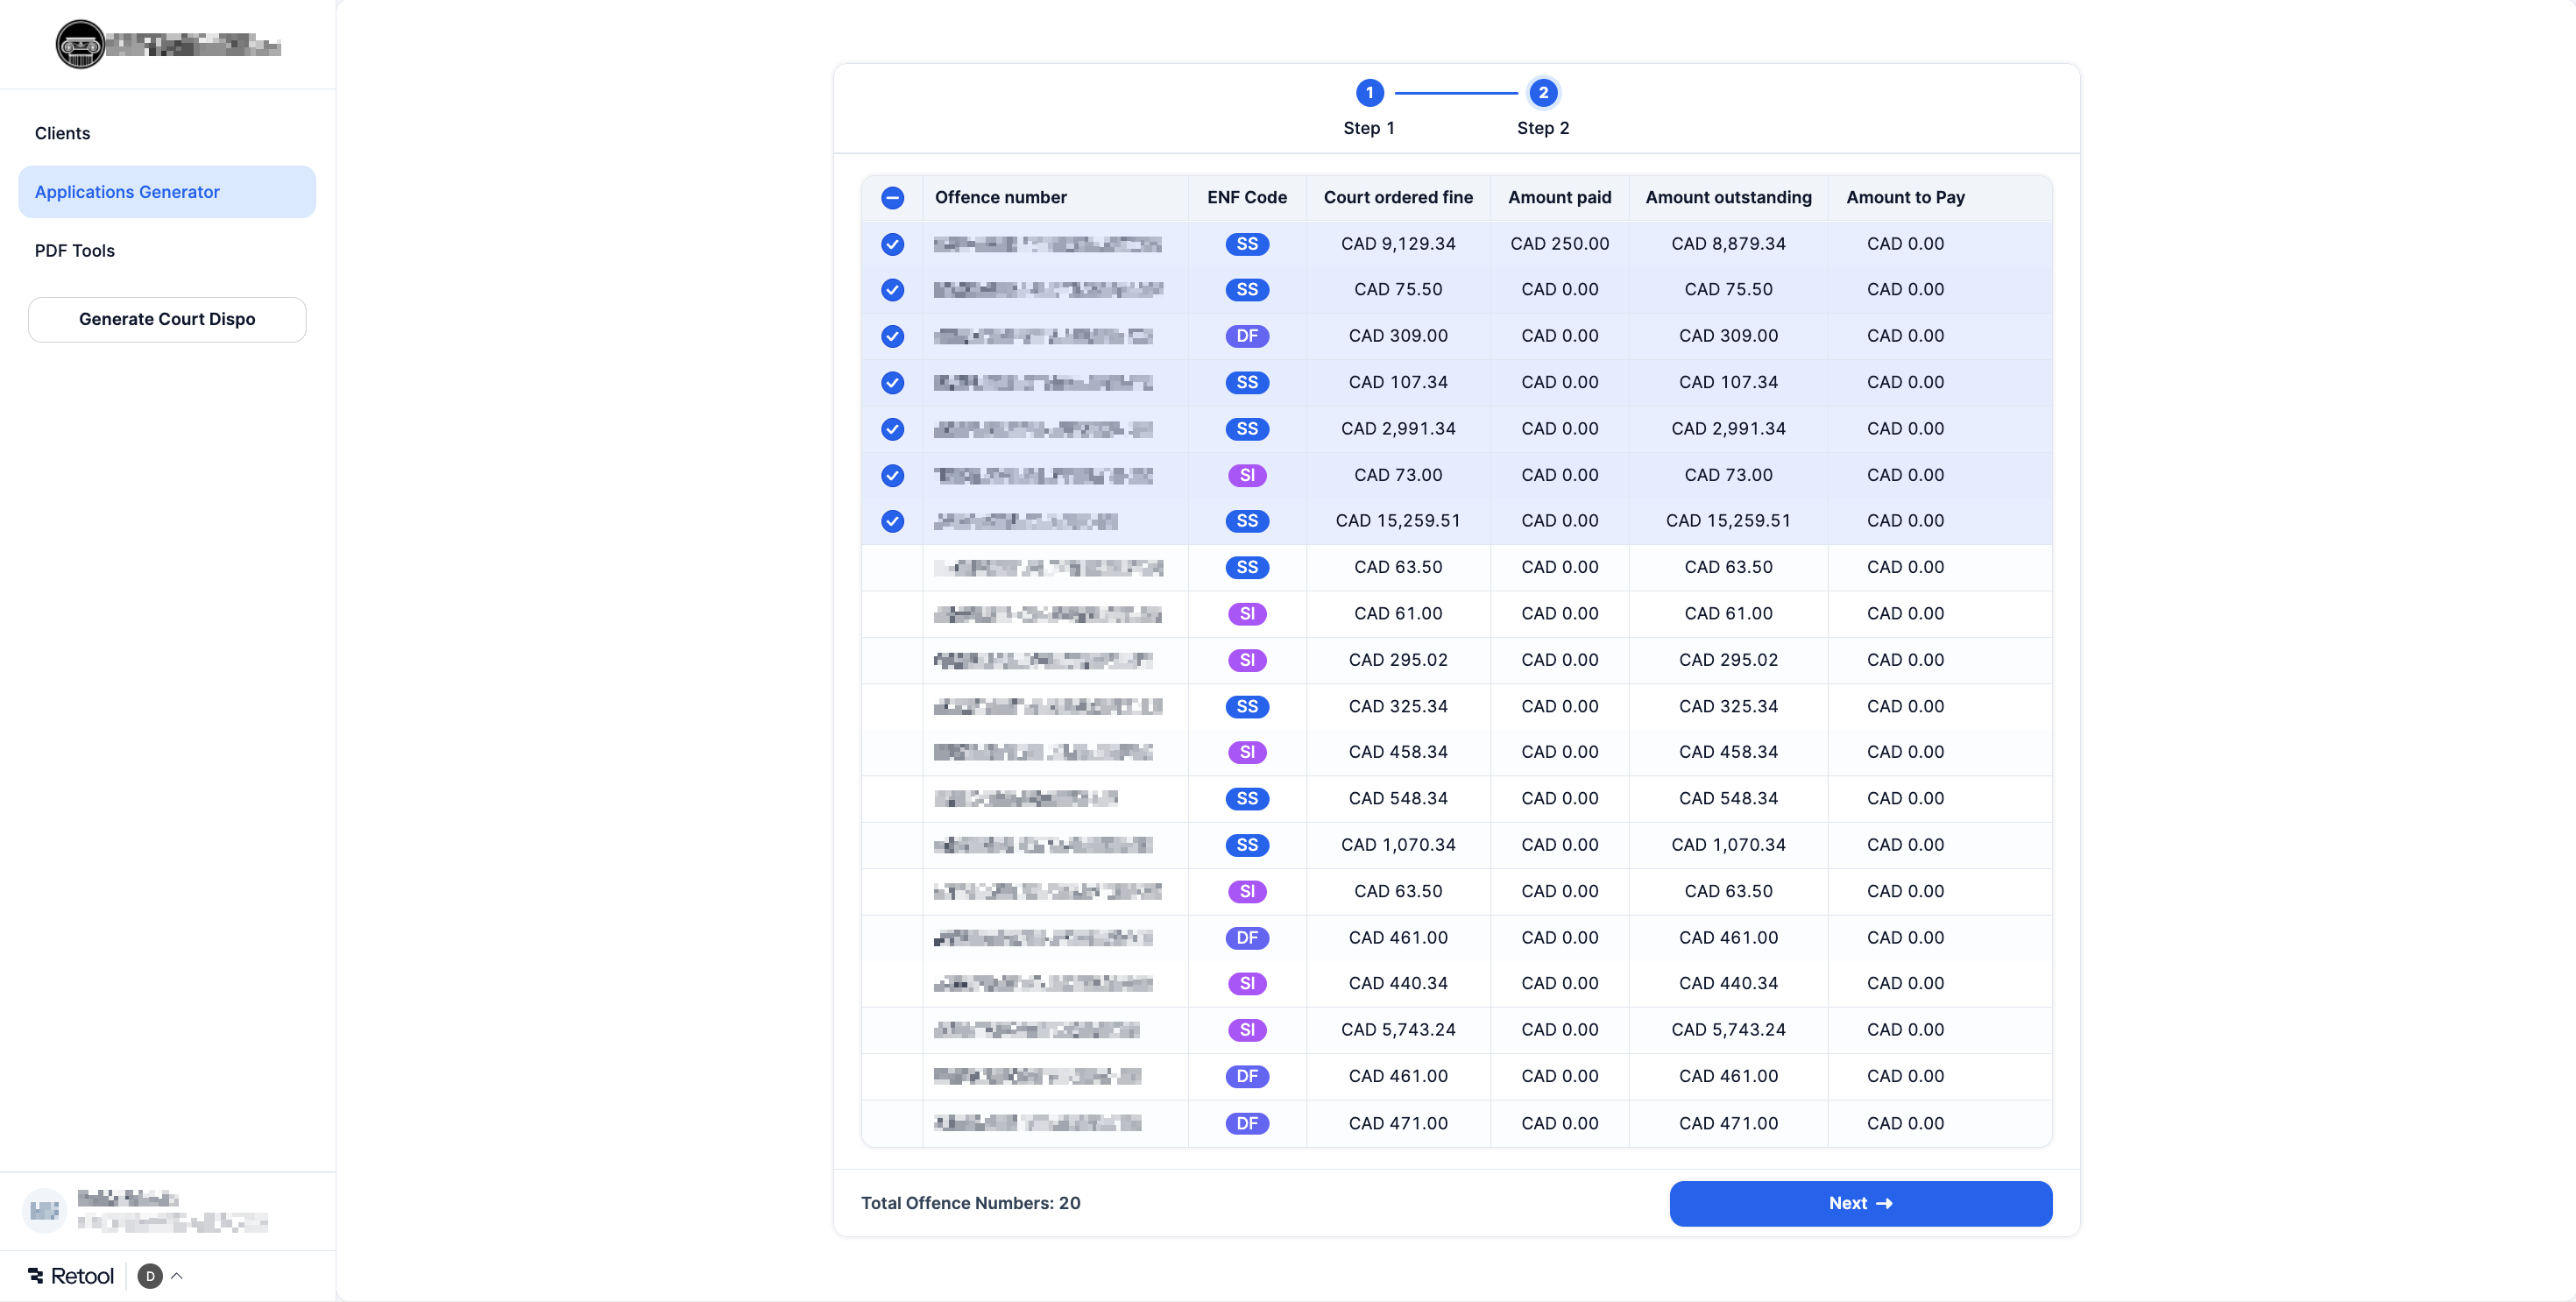Click DF tag in CAD 309.00 row
2576x1302 pixels.
[x=1247, y=336]
